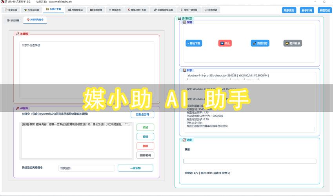Viewport: 333px width, 196px height.
Task: Maximize the window from title bar
Action: pyautogui.click(x=324, y=2)
